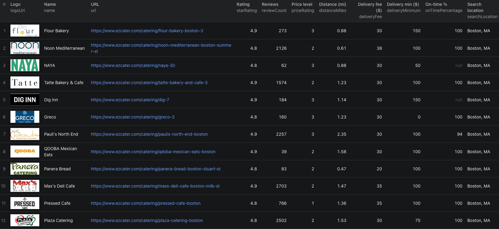The height and width of the screenshot is (229, 499).
Task: Click the blue Greco logo
Action: pyautogui.click(x=25, y=117)
